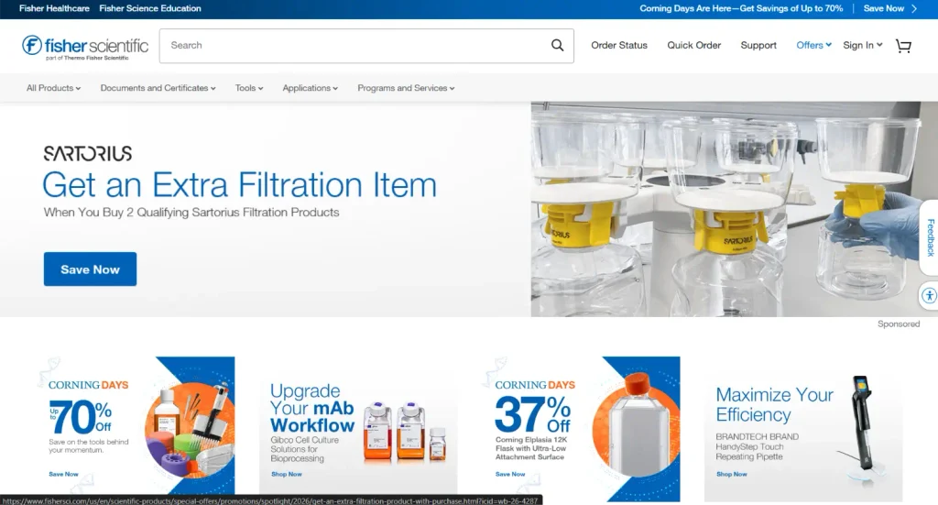Open the Fisher Science Education link
The height and width of the screenshot is (505, 938).
(x=150, y=8)
